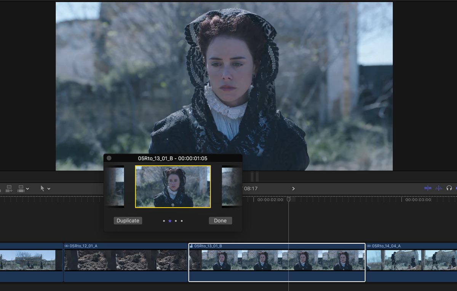The width and height of the screenshot is (457, 291).
Task: Click link icon on clip 05Rto_14_04_A
Action: click(369, 246)
